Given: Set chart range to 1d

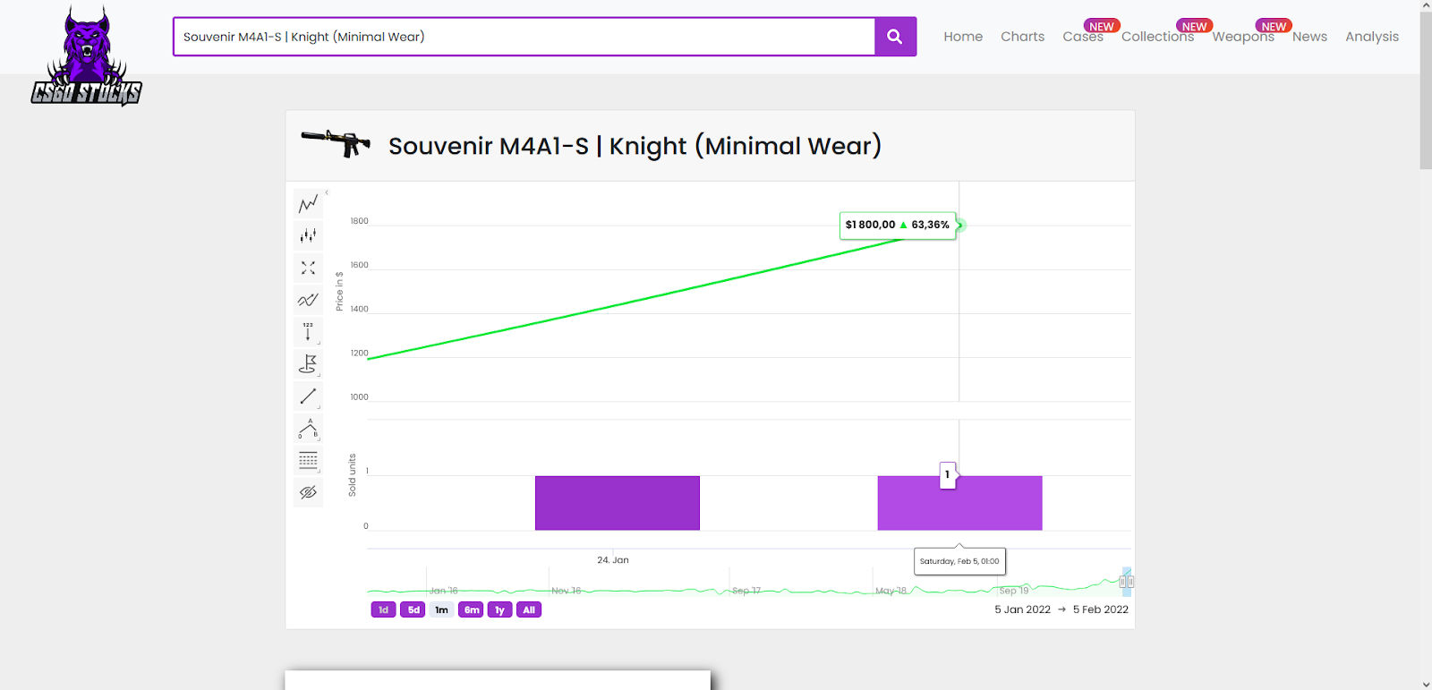Looking at the screenshot, I should (x=383, y=609).
